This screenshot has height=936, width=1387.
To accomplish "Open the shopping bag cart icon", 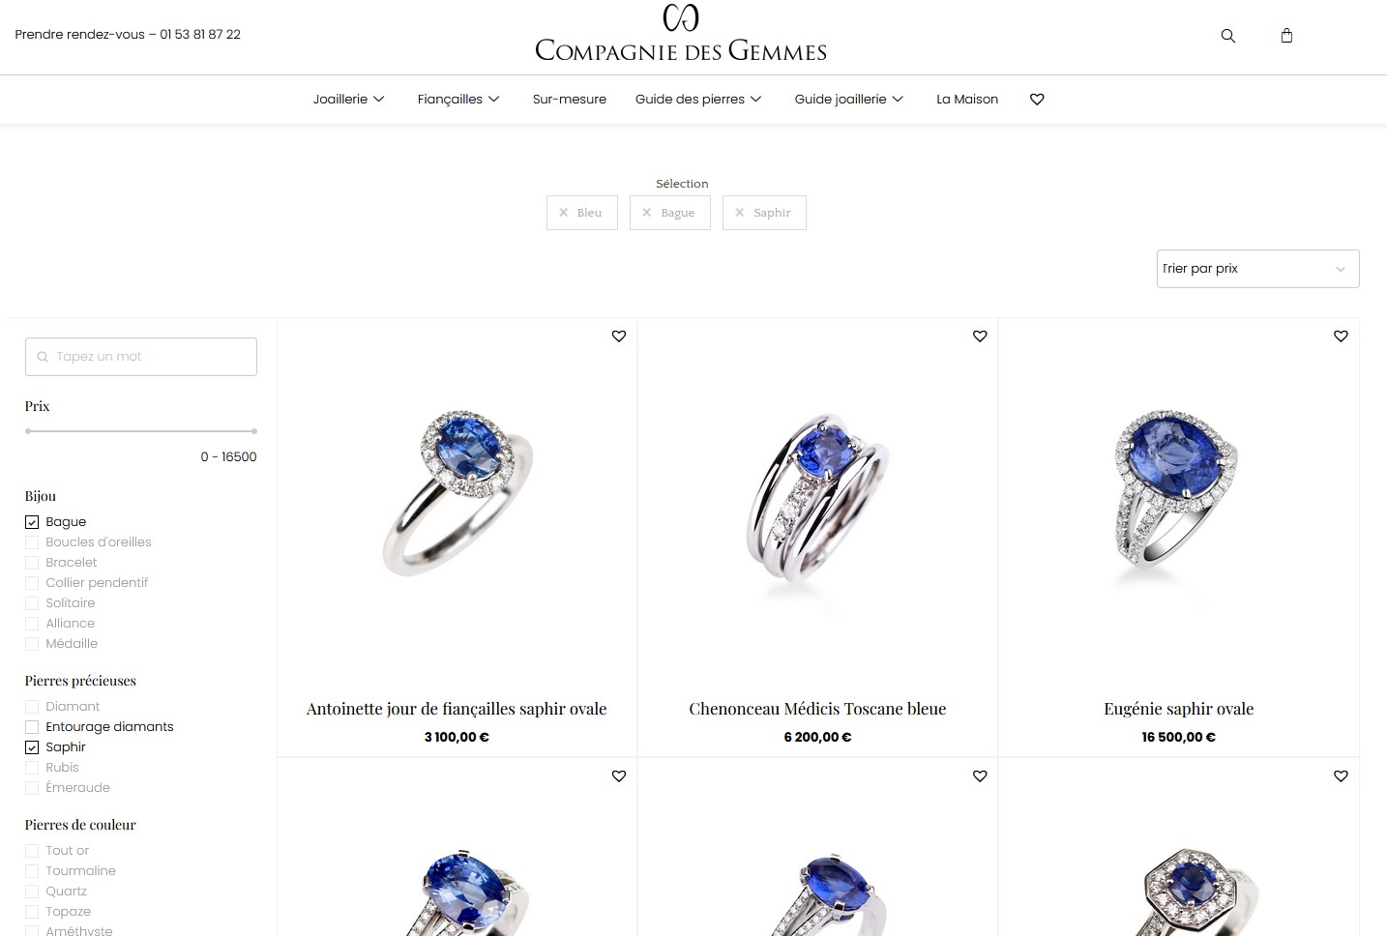I will (x=1286, y=36).
